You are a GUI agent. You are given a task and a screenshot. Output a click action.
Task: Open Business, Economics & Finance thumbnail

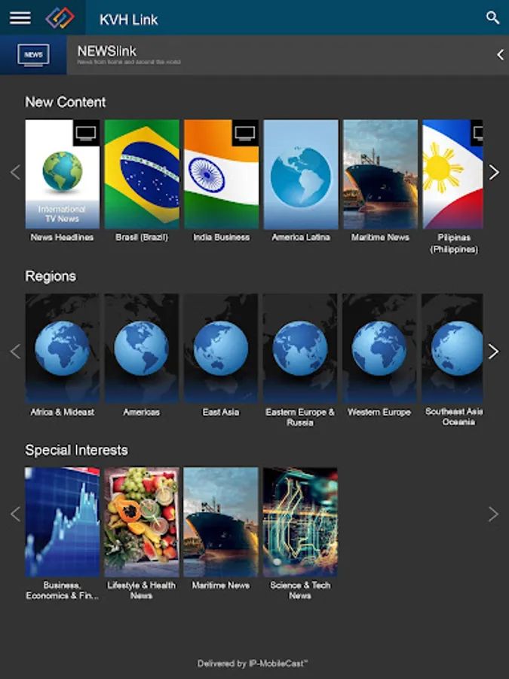click(x=63, y=522)
